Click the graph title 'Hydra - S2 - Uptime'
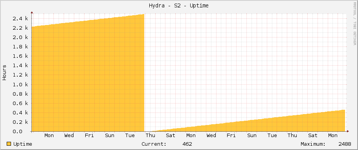 (179, 6)
